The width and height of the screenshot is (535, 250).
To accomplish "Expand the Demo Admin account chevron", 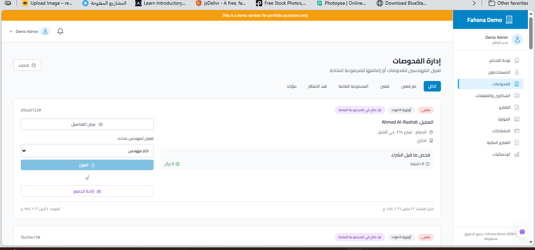I will point(11,31).
